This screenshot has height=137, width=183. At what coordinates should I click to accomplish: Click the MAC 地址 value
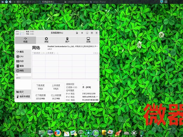coord(90,100)
